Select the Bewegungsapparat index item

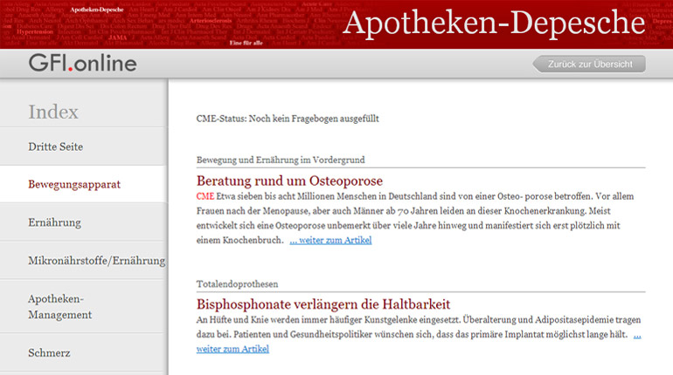[x=83, y=185]
